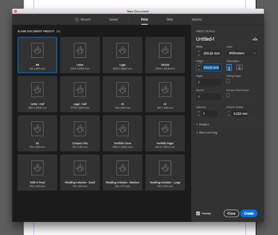The image size is (278, 235).
Task: Click the Close button
Action: [x=231, y=213]
